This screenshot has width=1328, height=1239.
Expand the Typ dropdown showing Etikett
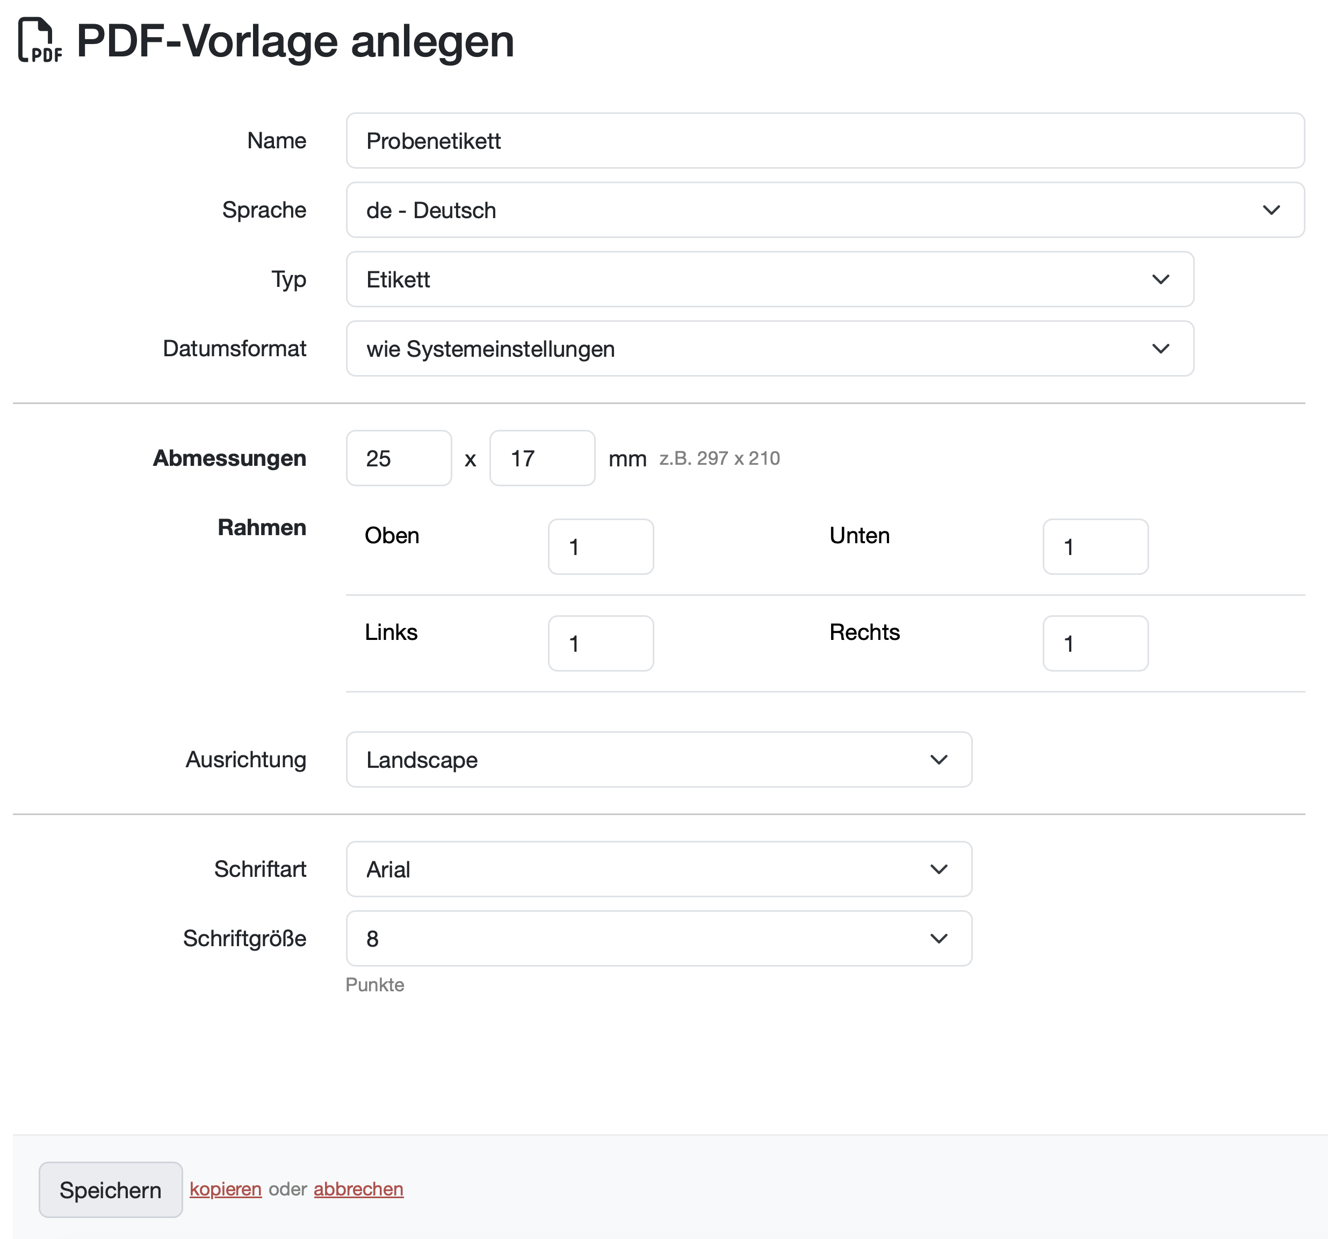[x=769, y=280]
